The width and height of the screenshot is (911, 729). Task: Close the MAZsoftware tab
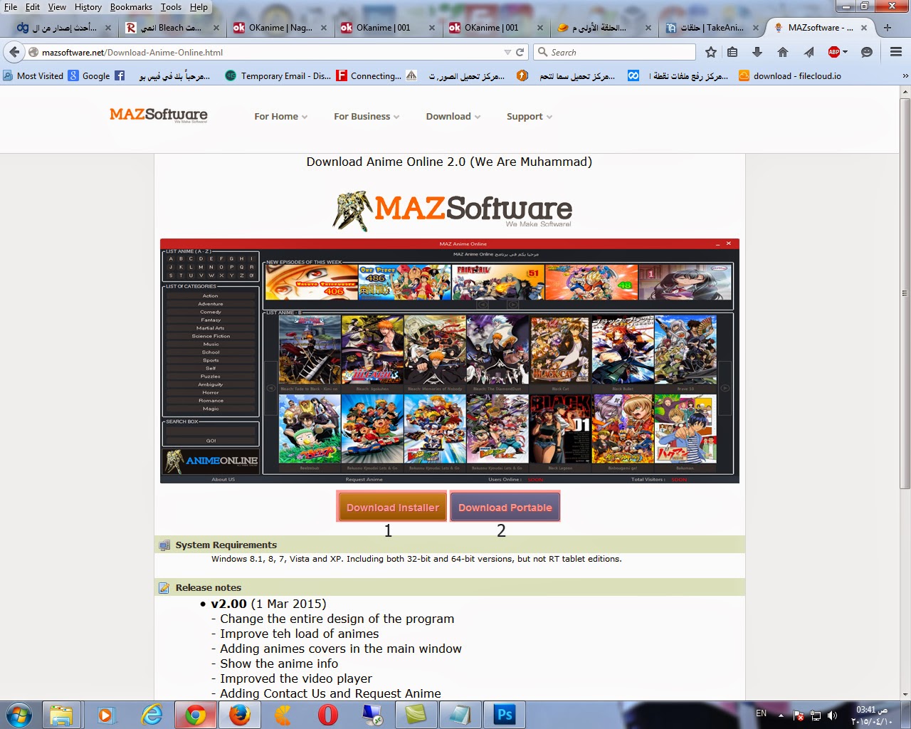[x=864, y=28]
